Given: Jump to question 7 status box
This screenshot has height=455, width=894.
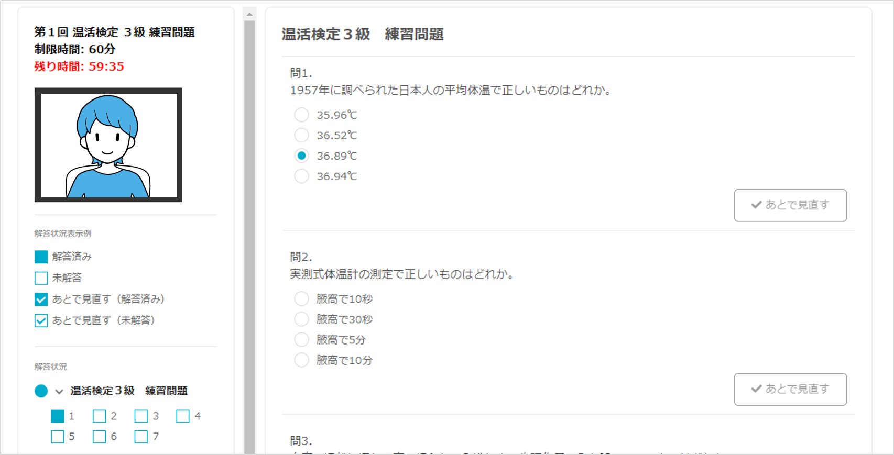Looking at the screenshot, I should click(141, 437).
